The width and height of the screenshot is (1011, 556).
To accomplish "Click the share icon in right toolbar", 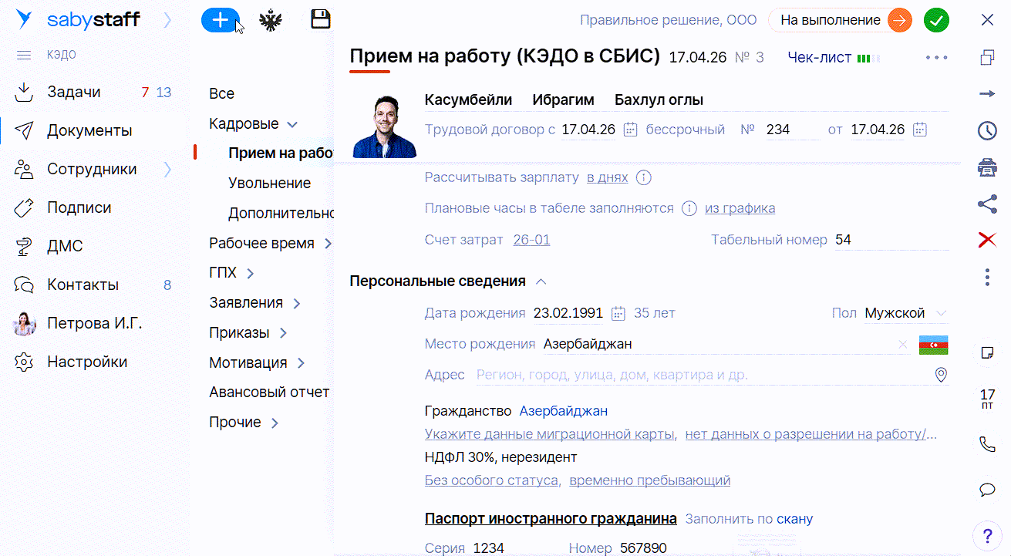I will (x=986, y=204).
